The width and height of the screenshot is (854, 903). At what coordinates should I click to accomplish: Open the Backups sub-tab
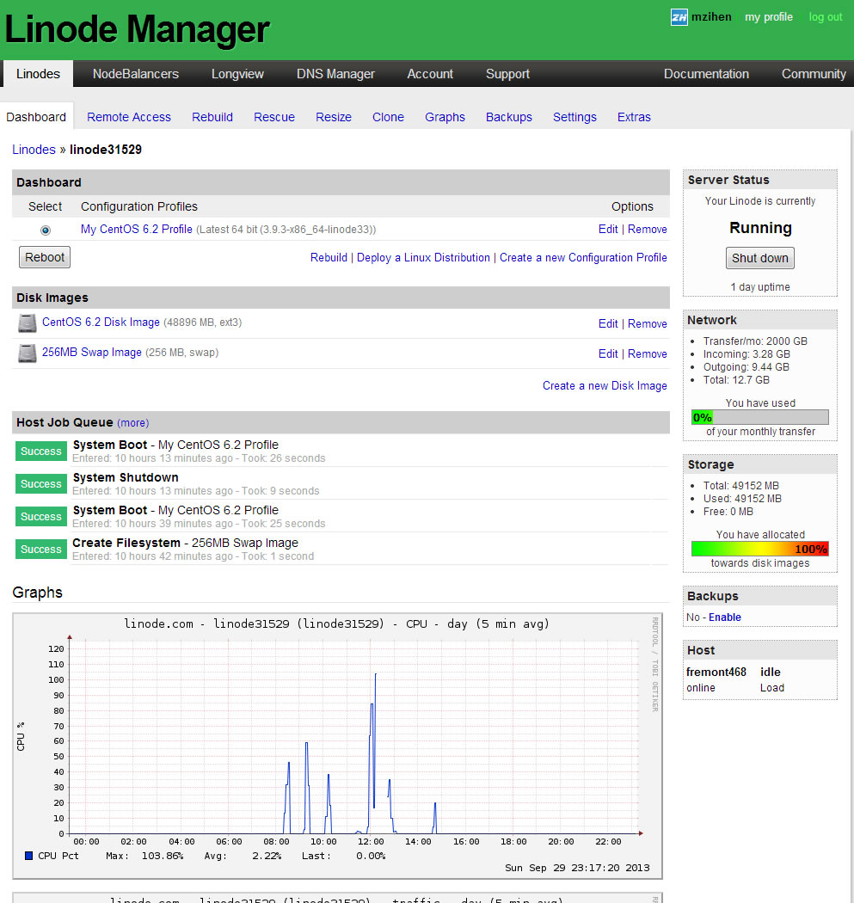point(509,117)
